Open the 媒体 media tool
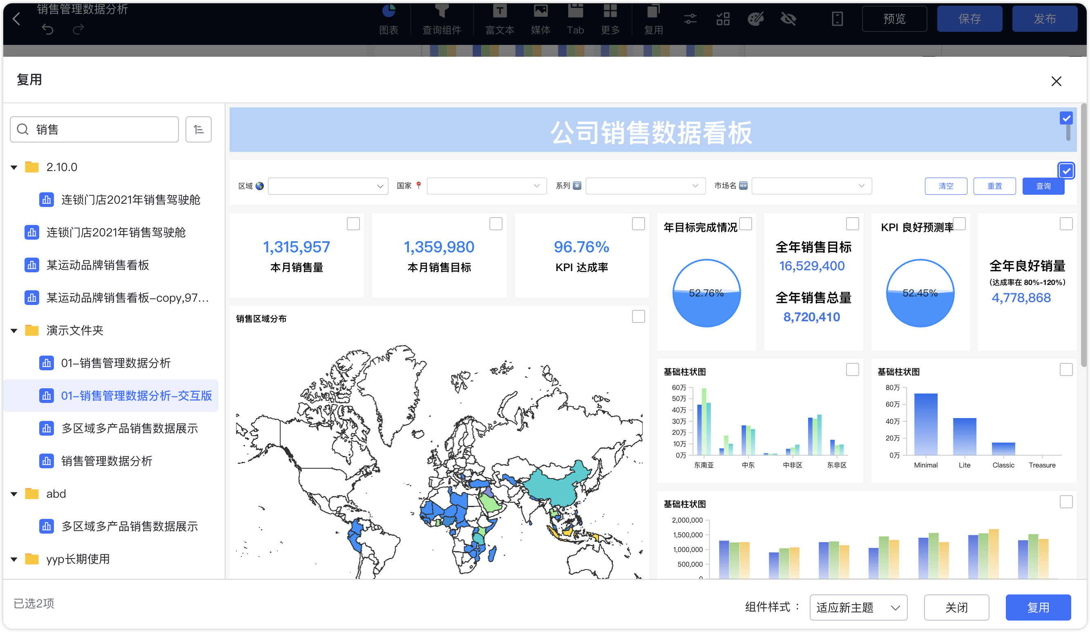 540,19
